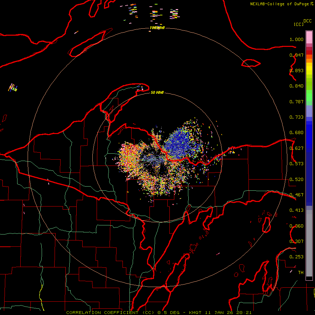Click the TH threshold label
Viewport: 315px width, 315px height.
click(301, 273)
